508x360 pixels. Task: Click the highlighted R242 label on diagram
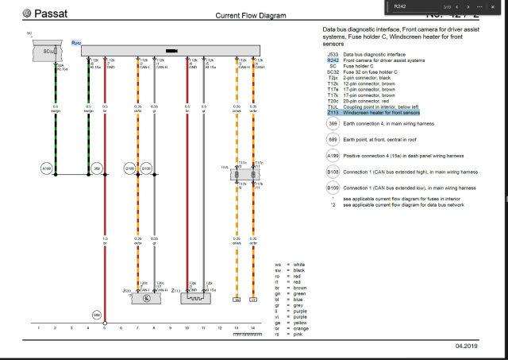(76, 41)
